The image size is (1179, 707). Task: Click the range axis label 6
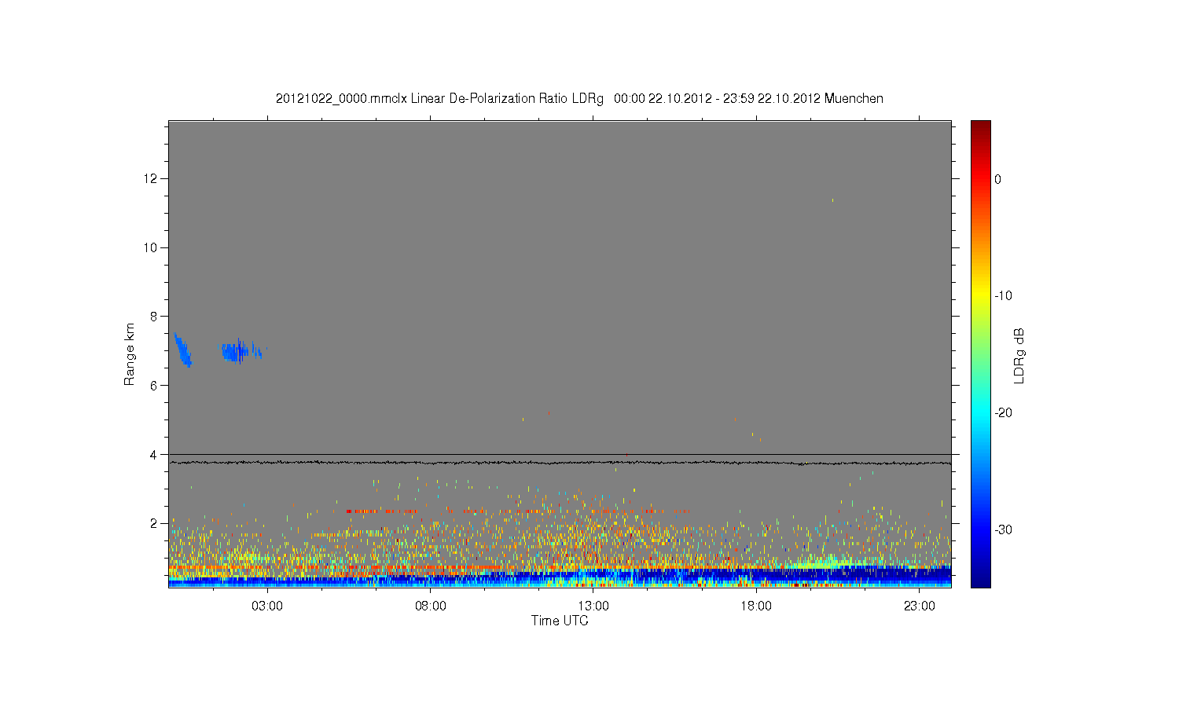click(x=155, y=386)
